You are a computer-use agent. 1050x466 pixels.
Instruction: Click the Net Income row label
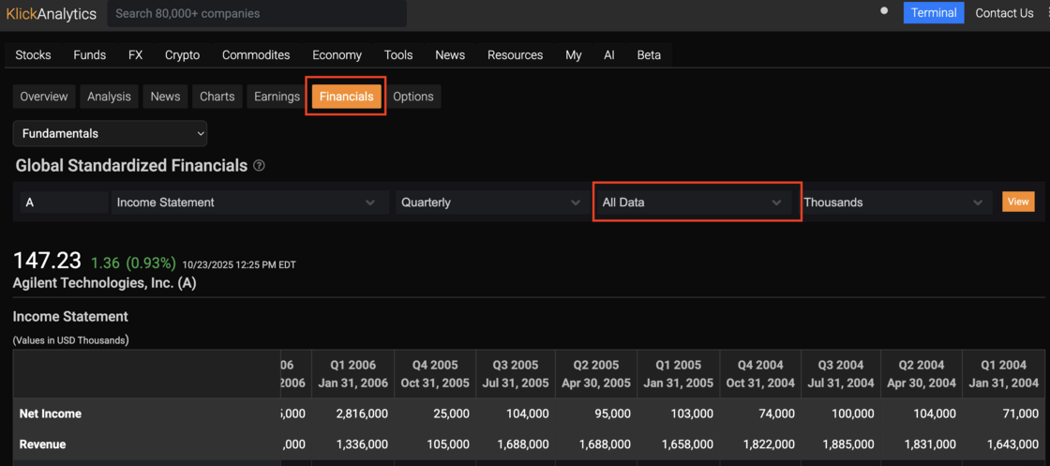point(51,413)
